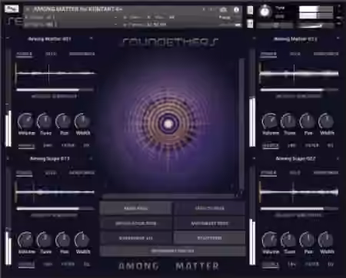The height and width of the screenshot is (278, 346).
Task: Open the Filter tab in Among Matter 001
Action: [x=68, y=145]
